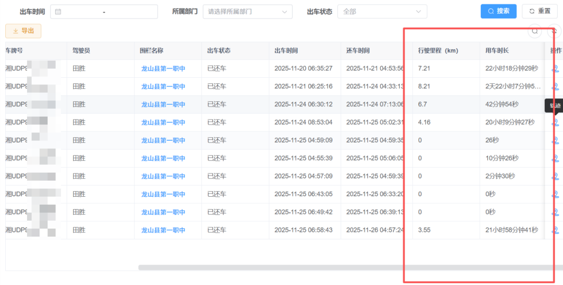563x285 pixels.
Task: Open 龙山县第一职中 link in the 06:35:27 row
Action: [x=163, y=68]
